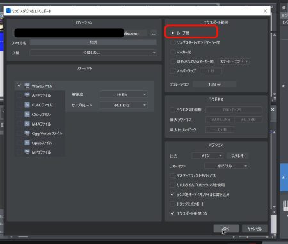Expand the 44.1 kHz sample rate dropdown
288x244 pixels.
pos(124,105)
